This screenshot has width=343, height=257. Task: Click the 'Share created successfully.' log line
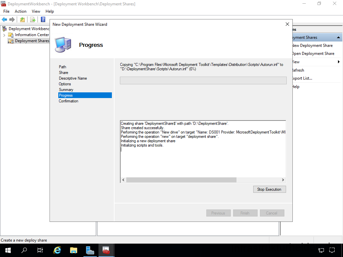coord(142,128)
